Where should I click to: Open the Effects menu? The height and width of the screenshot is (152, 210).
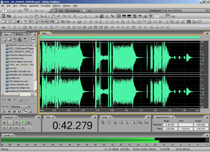(23, 6)
